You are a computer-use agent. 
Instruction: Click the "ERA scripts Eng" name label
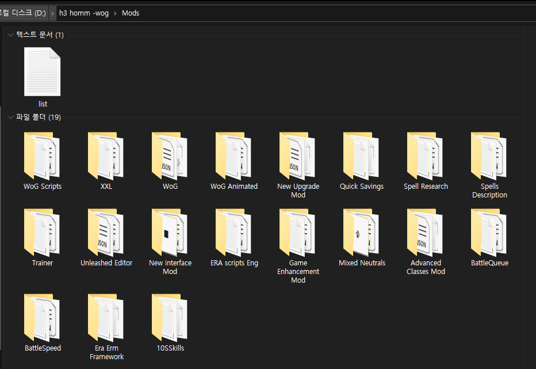[234, 263]
